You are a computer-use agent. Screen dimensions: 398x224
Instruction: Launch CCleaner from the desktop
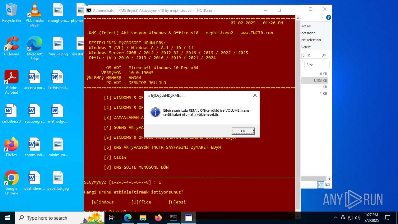tap(12, 46)
